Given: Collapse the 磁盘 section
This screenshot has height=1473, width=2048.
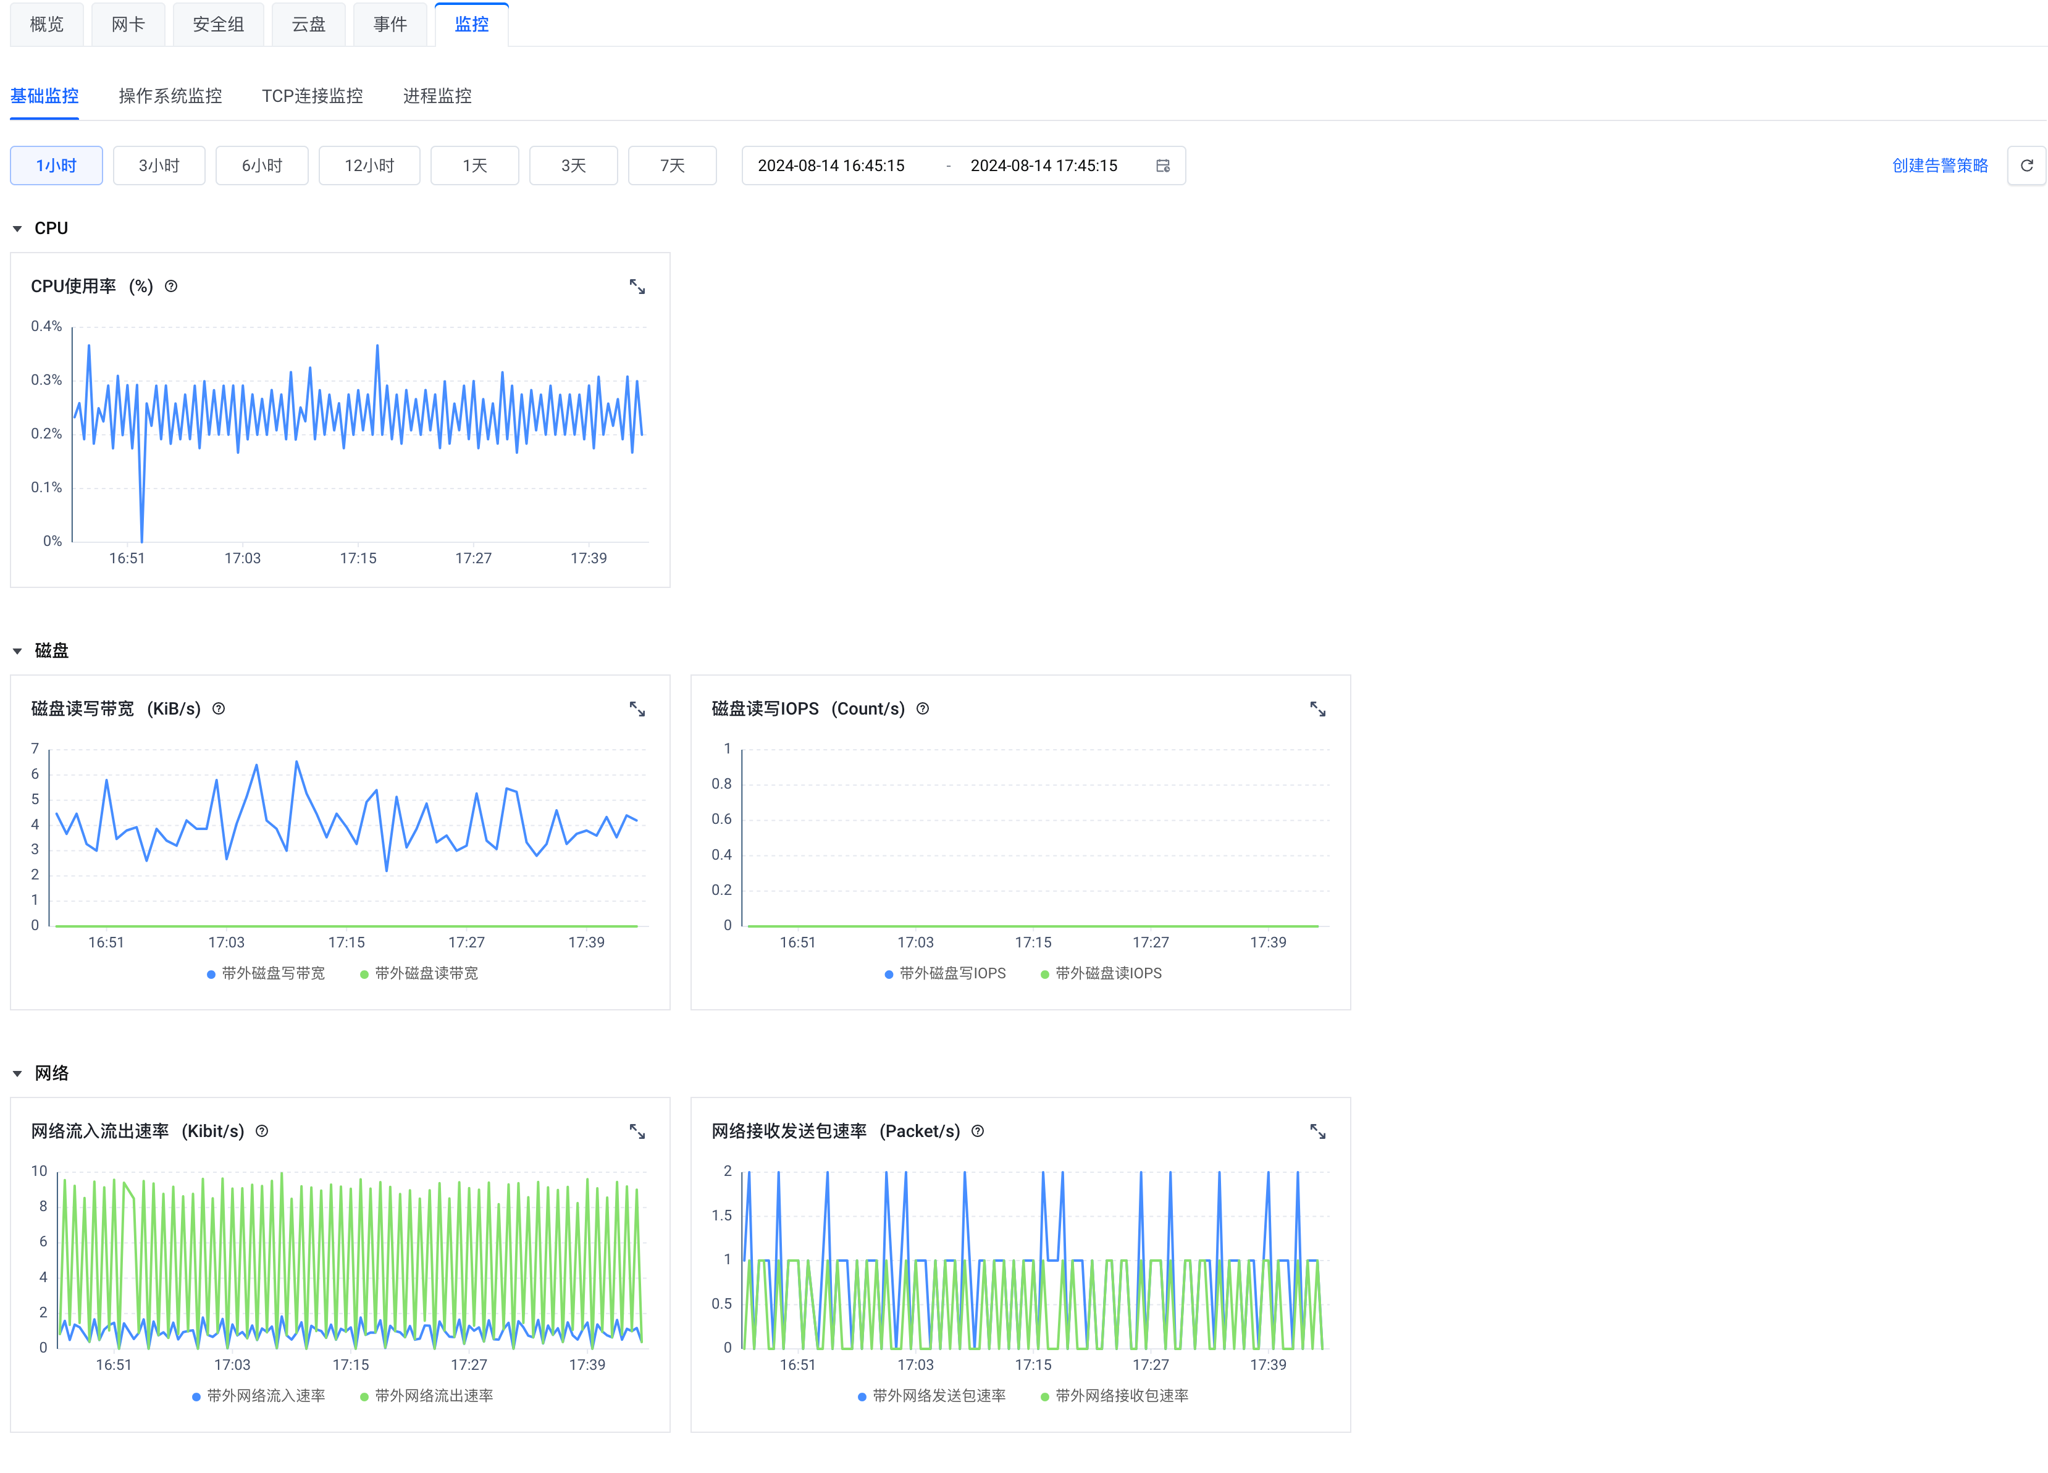Looking at the screenshot, I should coord(17,651).
